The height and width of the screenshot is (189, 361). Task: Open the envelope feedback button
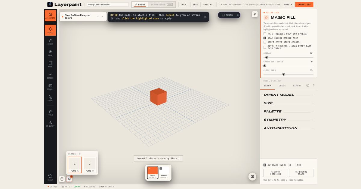252,177
